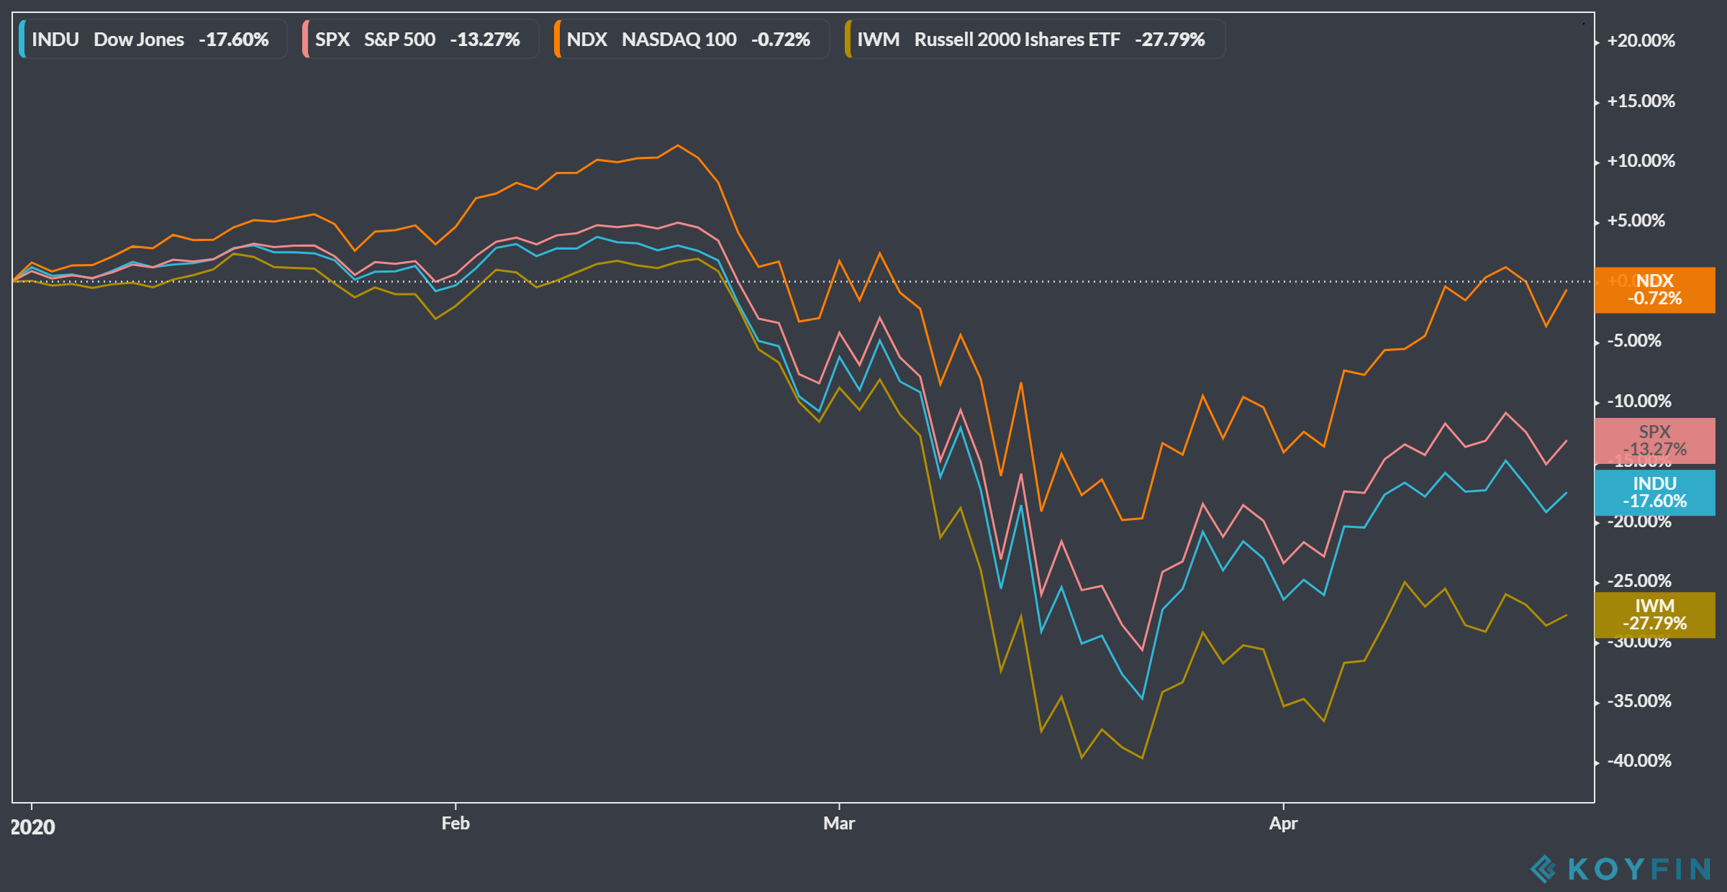Screen dimensions: 1727x892
Task: Click the +20.00% axis label
Action: (1641, 40)
